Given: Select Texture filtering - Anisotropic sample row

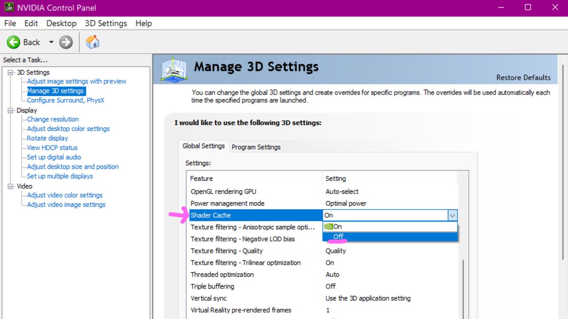Looking at the screenshot, I should [256, 227].
